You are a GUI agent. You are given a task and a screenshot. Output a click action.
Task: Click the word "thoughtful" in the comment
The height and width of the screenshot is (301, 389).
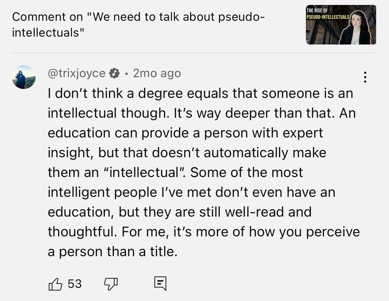click(x=81, y=232)
